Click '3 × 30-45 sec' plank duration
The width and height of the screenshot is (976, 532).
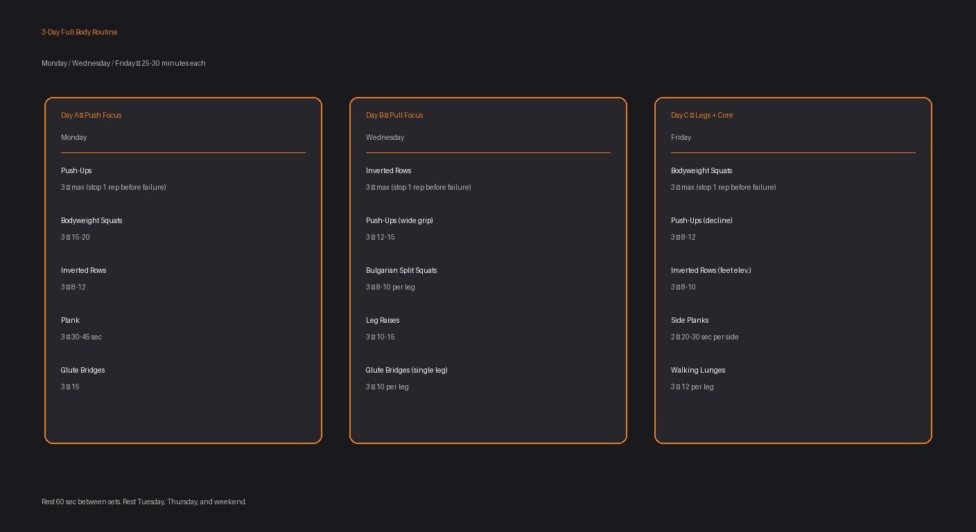click(x=81, y=337)
